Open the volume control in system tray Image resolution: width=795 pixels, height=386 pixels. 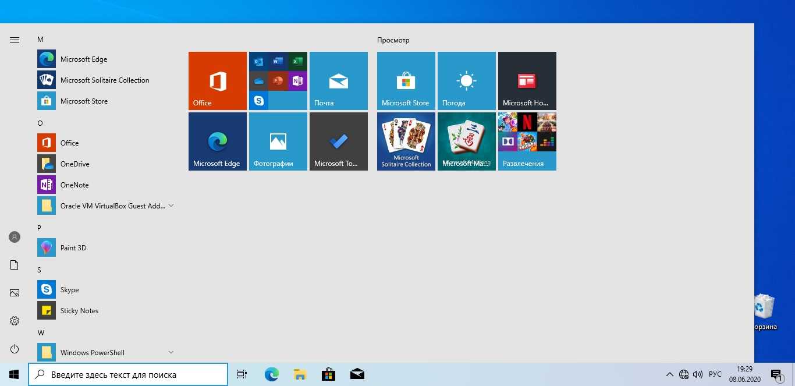pos(698,374)
